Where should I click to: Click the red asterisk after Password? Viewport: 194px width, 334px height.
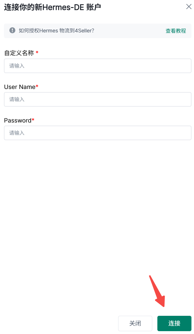33,120
